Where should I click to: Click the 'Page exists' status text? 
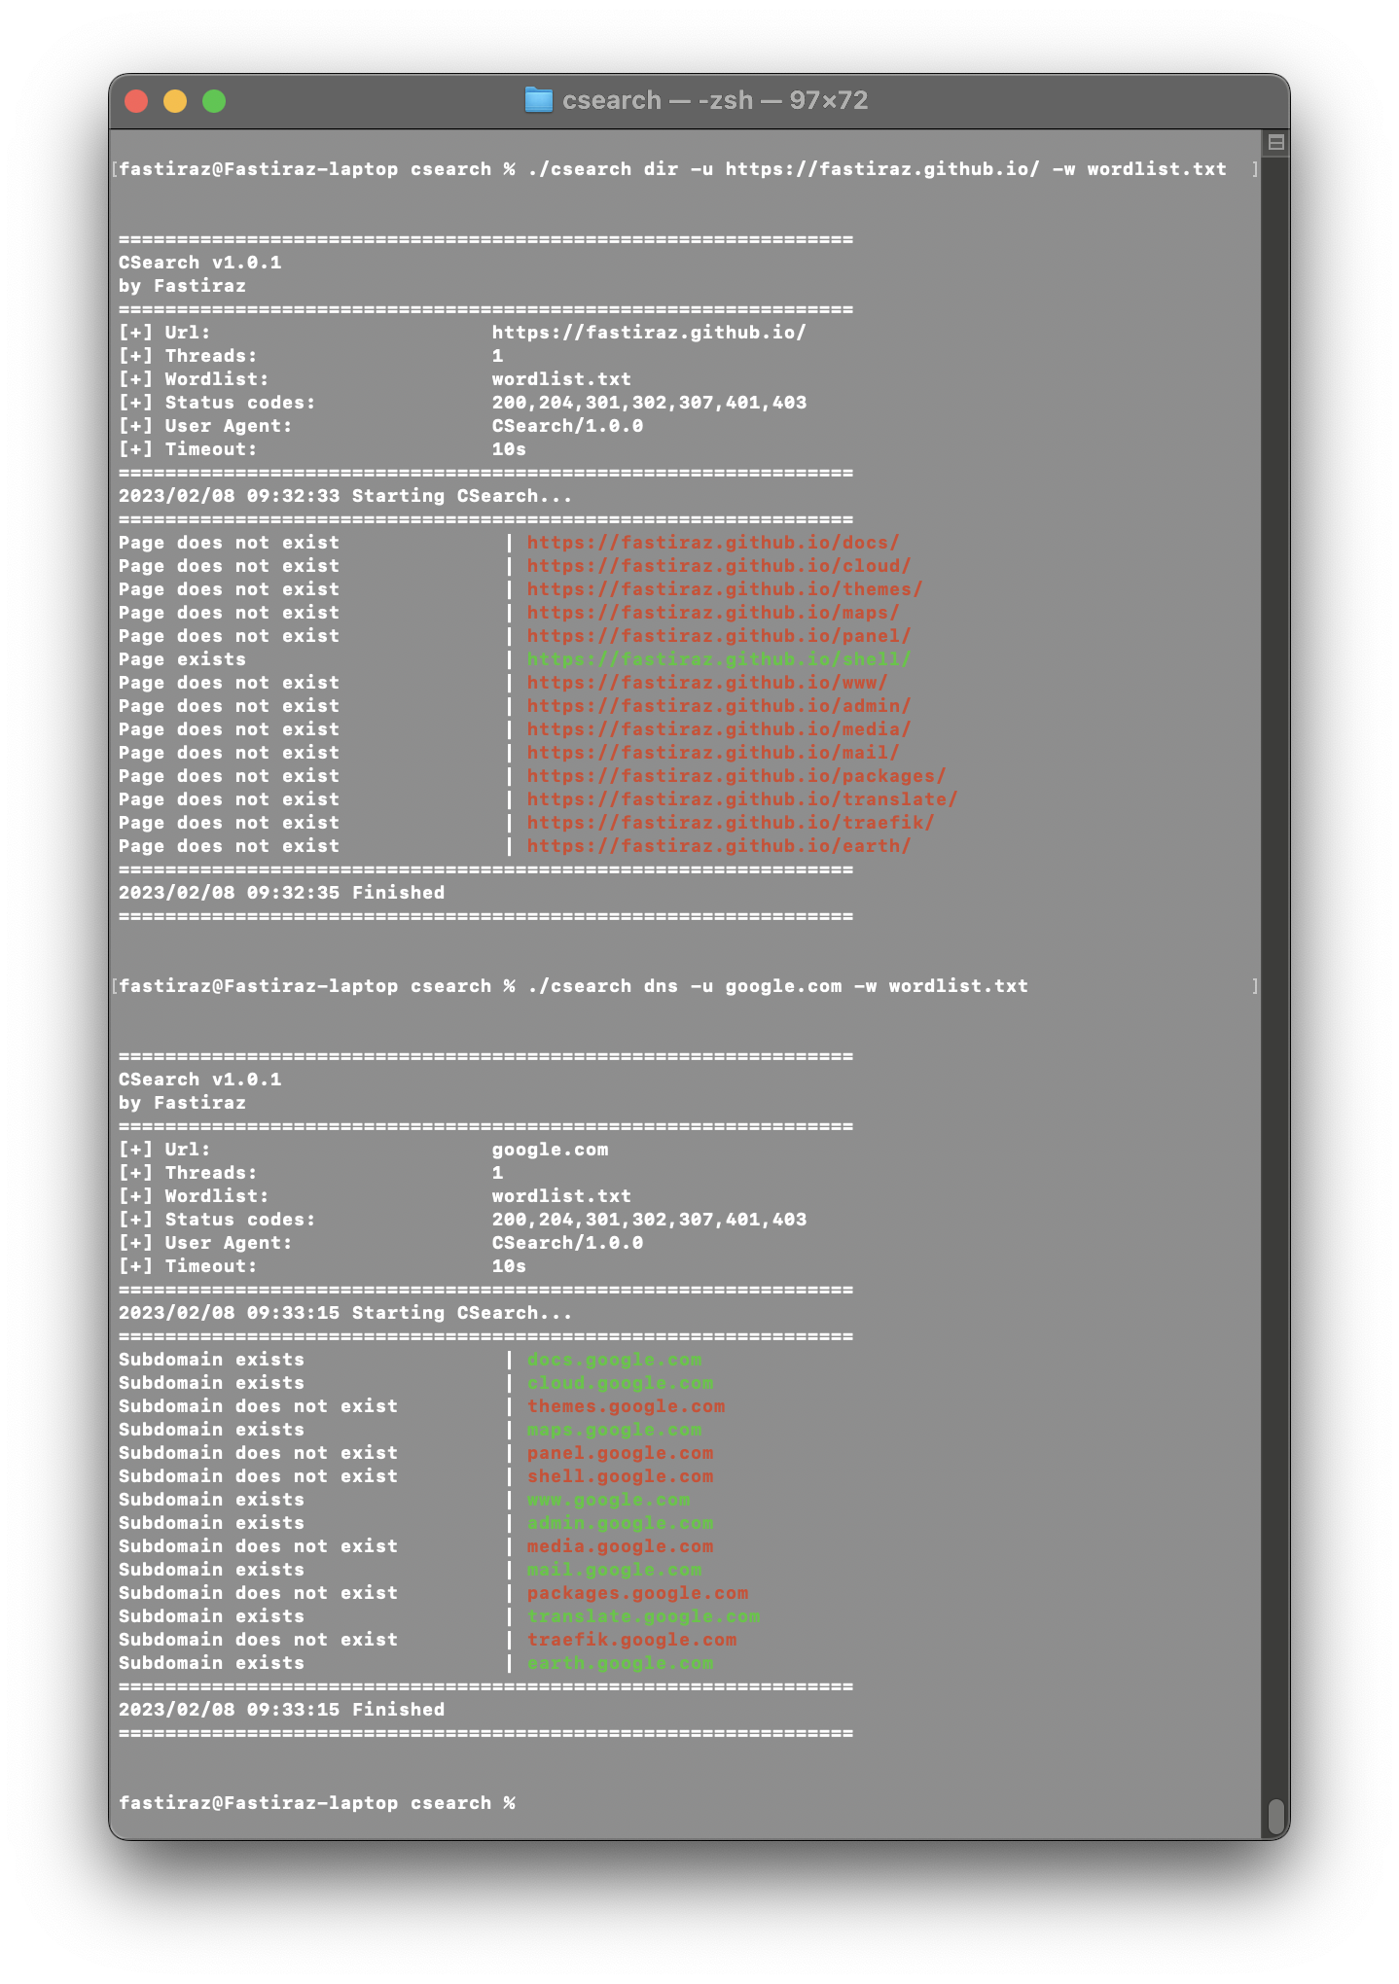coord(182,659)
